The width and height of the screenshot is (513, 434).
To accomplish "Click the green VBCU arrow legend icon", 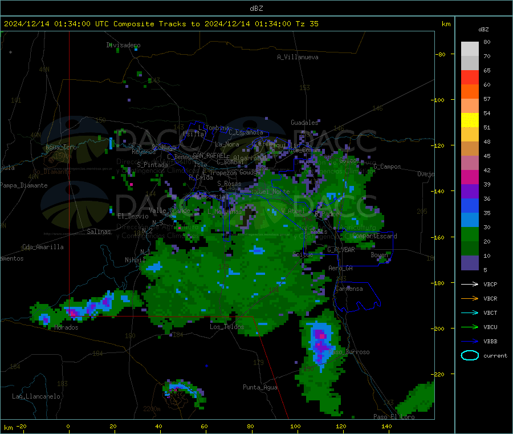I will coord(470,327).
